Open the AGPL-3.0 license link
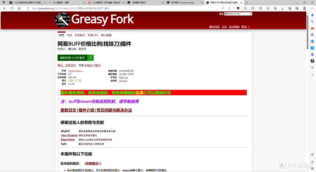 [123, 78]
